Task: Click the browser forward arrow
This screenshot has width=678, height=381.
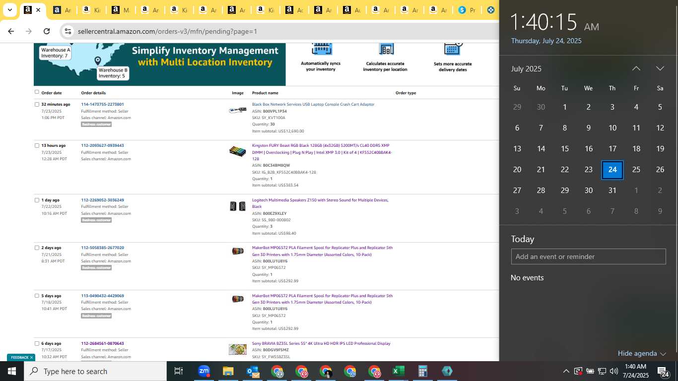Action: (29, 31)
